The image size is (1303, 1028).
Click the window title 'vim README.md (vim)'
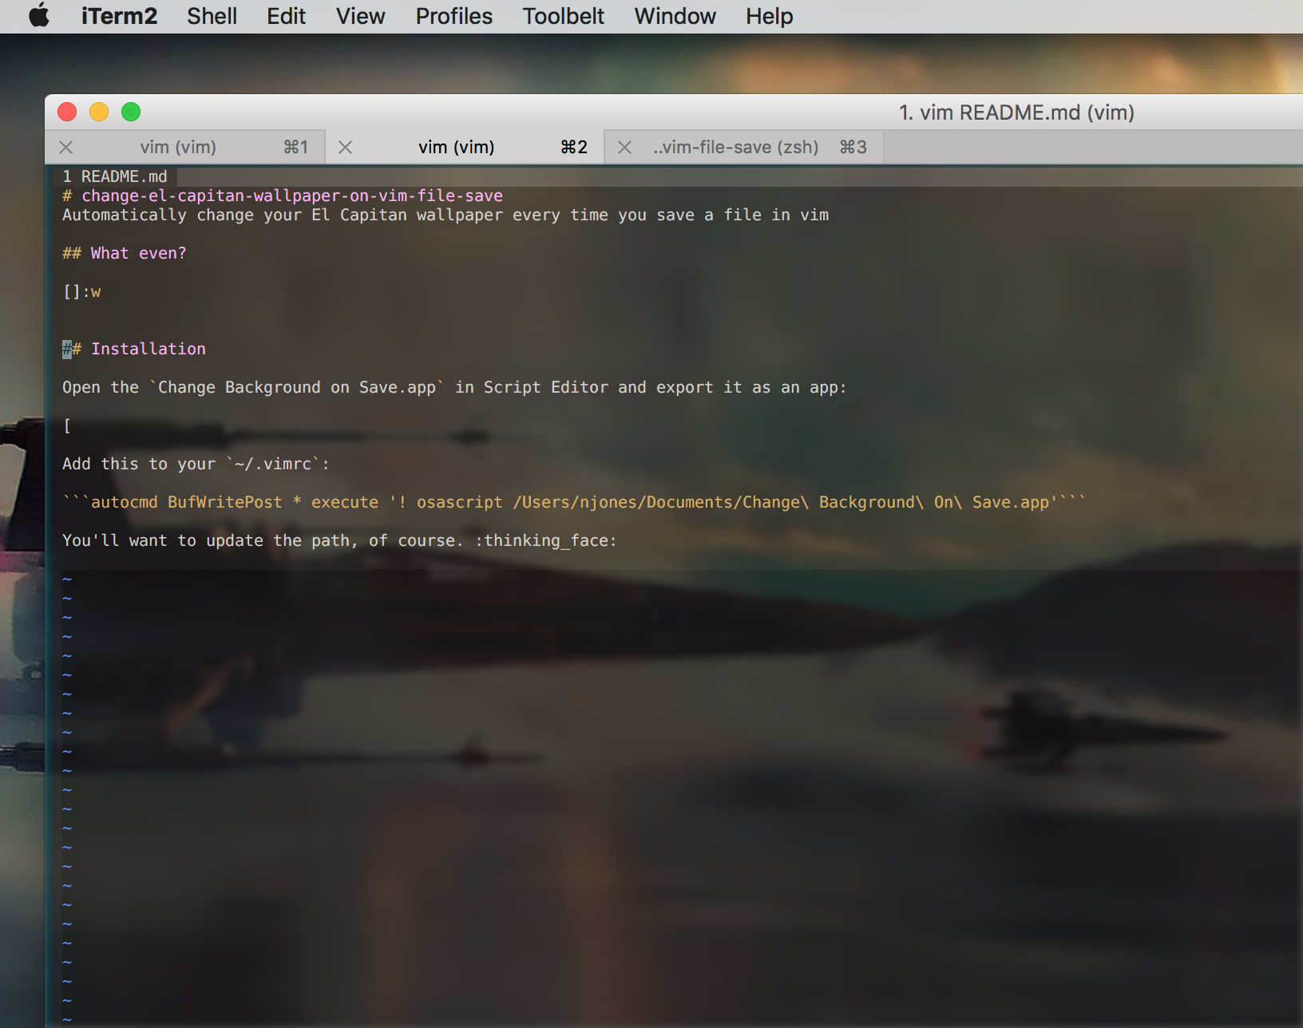click(x=1016, y=113)
